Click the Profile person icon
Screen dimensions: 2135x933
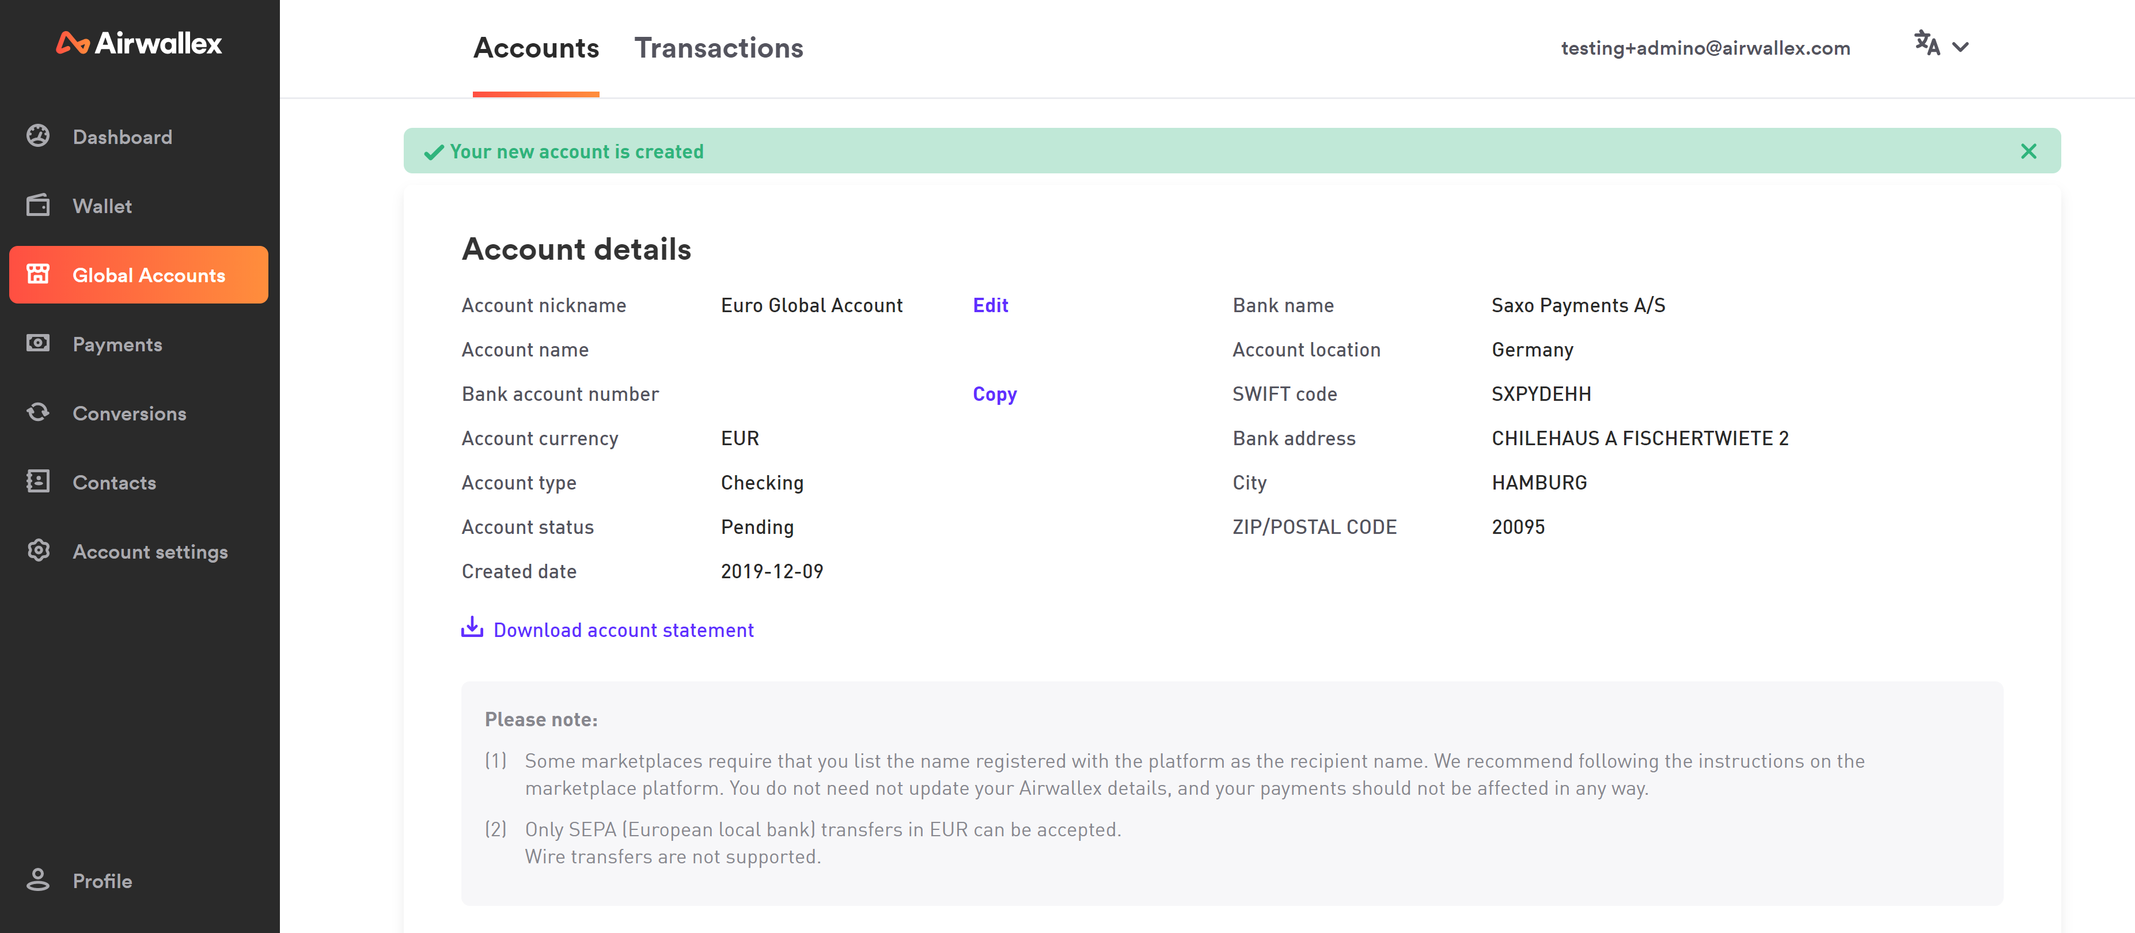click(x=38, y=880)
